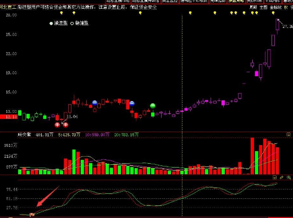Switch to the yellow highlighted top tab
293x218 pixels.
pos(236,1)
